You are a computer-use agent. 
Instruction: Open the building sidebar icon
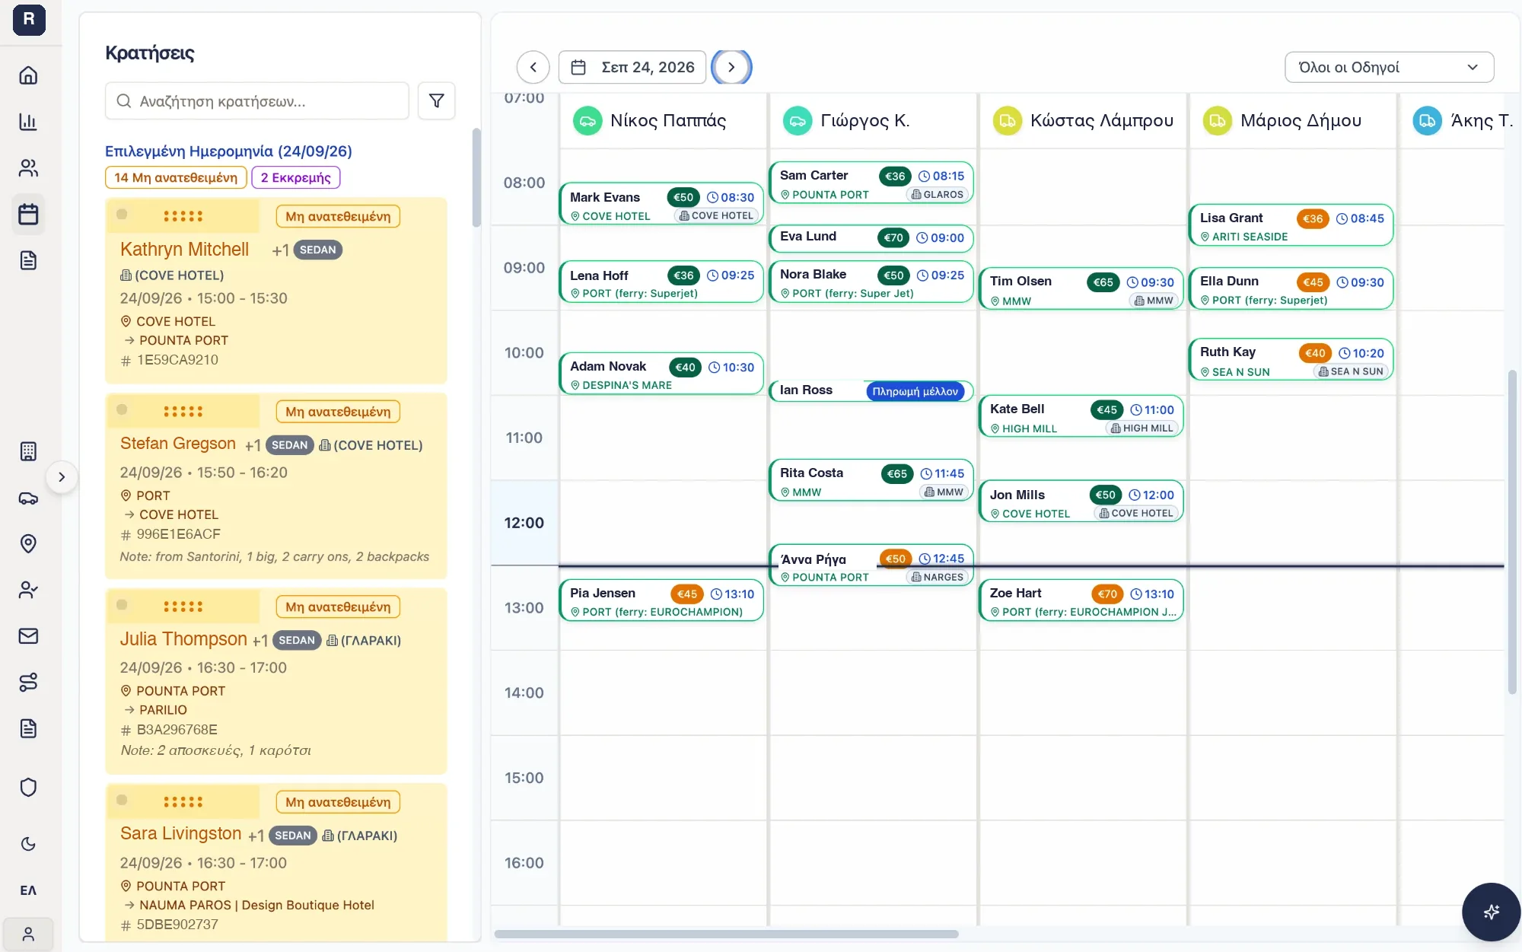pyautogui.click(x=28, y=451)
